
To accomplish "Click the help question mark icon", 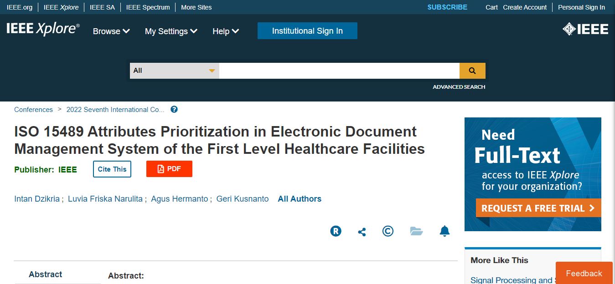I will (x=174, y=110).
